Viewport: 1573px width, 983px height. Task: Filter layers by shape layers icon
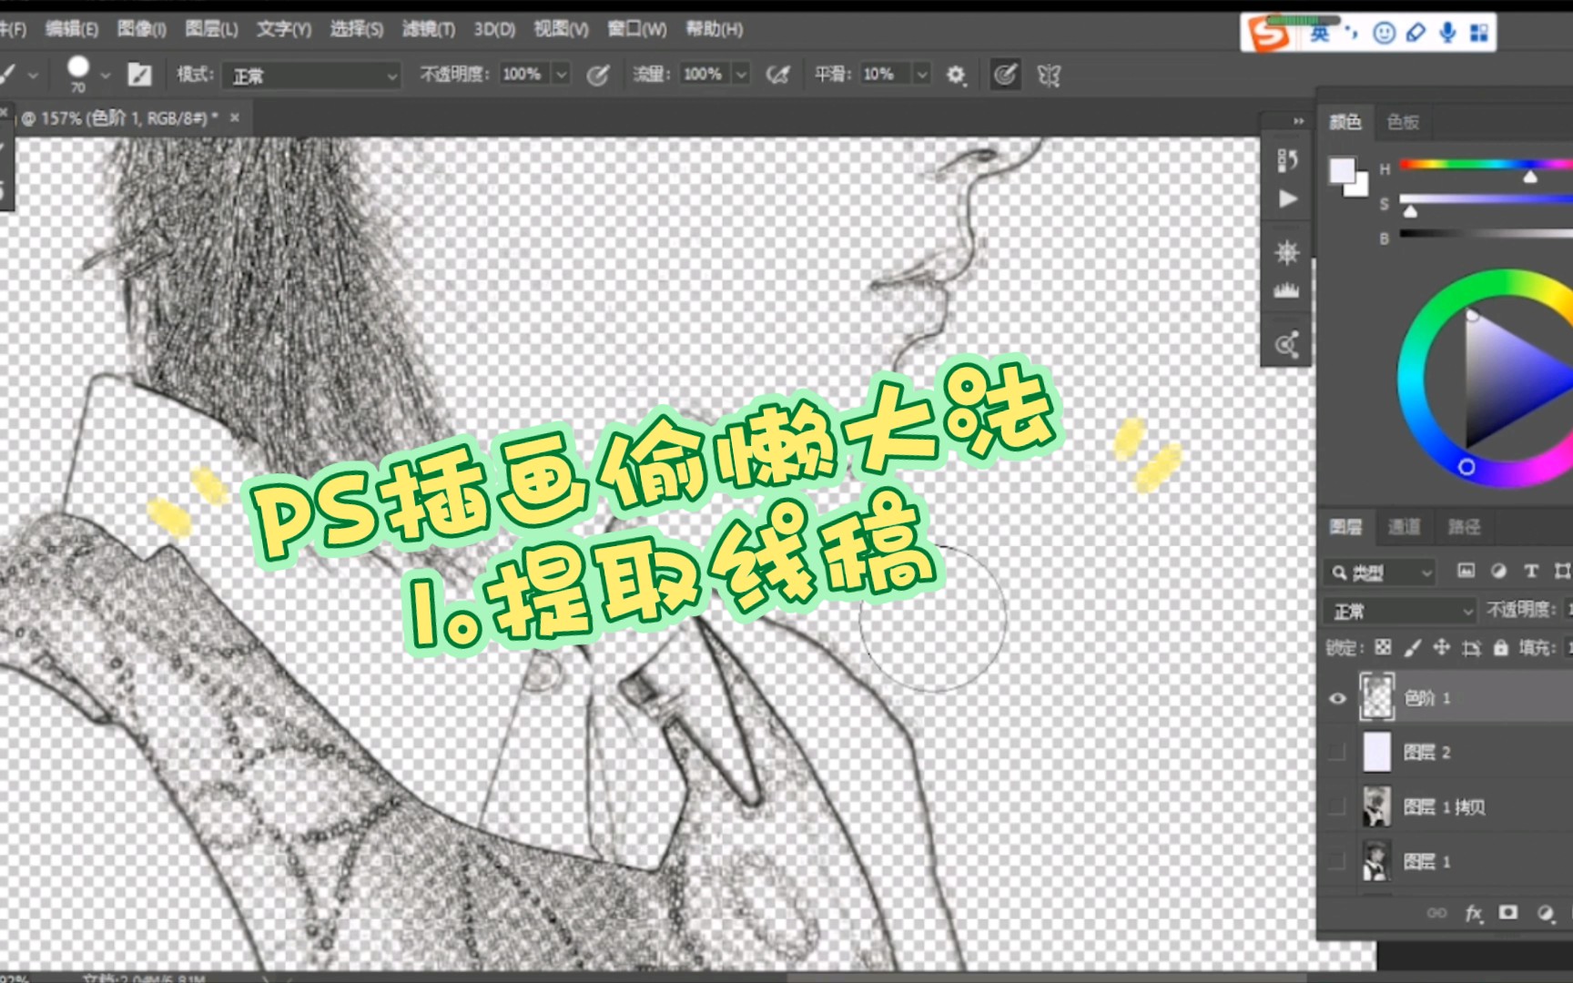click(x=1562, y=571)
